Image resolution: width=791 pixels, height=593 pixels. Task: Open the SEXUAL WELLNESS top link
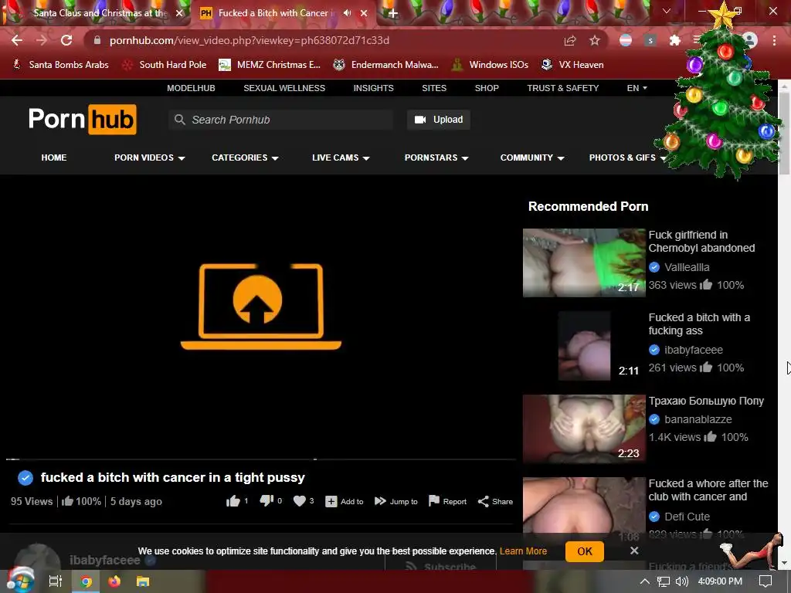(x=284, y=88)
